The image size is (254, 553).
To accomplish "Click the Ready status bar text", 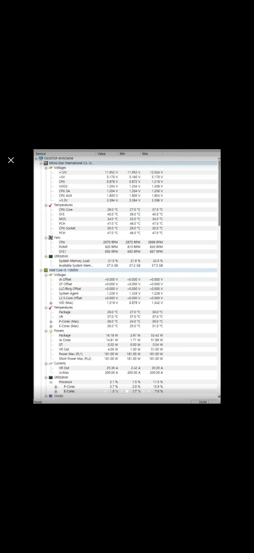I will click(x=38, y=402).
